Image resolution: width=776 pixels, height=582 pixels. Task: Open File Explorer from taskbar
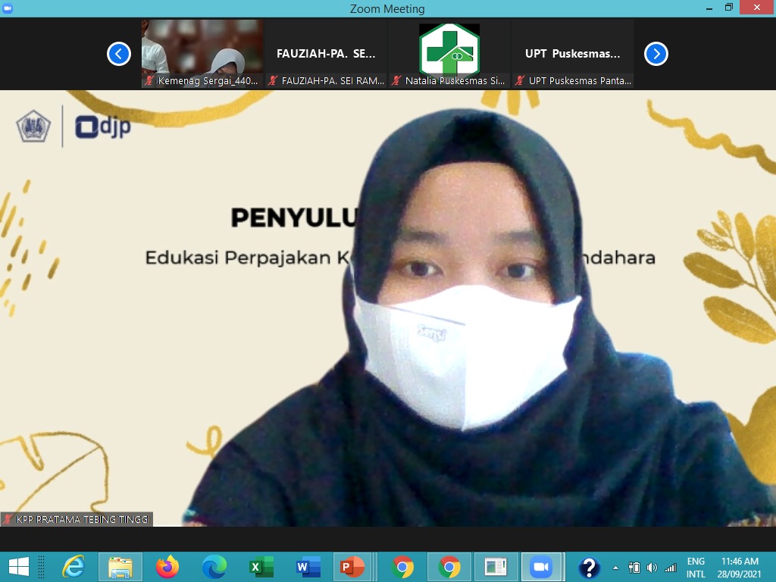tap(120, 567)
